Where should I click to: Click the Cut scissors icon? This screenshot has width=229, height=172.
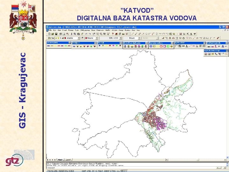click(x=72, y=34)
